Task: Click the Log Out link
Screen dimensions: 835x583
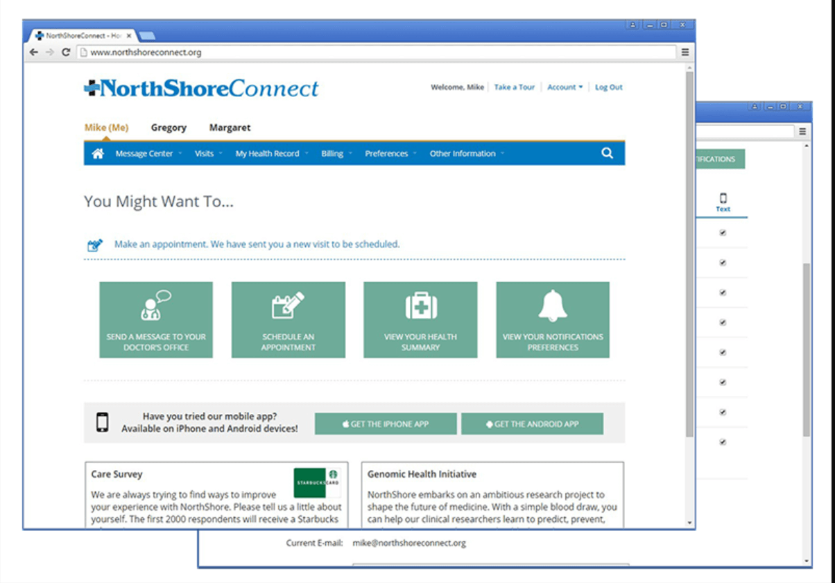Action: pyautogui.click(x=609, y=87)
